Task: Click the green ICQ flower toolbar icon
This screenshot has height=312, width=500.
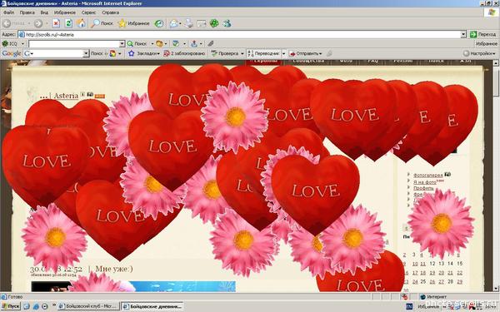Action: (x=214, y=23)
